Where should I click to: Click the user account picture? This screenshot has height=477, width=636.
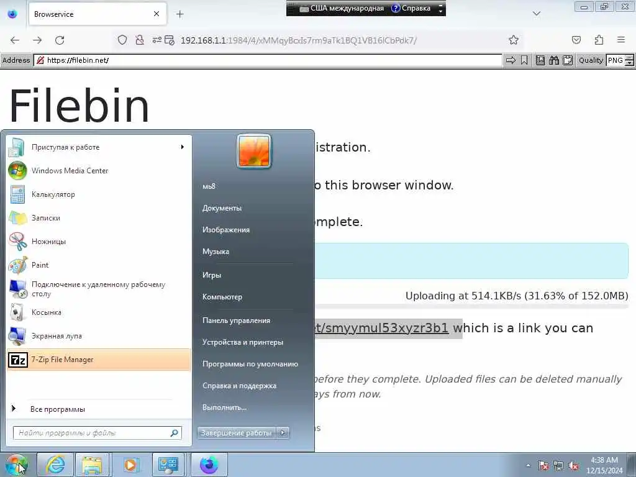pos(254,151)
